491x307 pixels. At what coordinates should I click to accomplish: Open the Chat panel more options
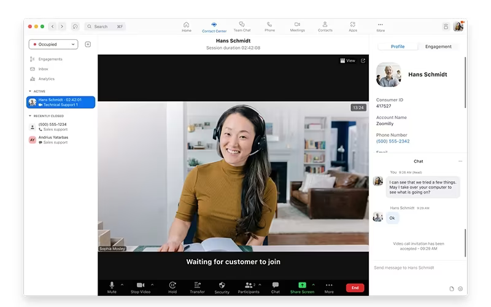click(460, 161)
